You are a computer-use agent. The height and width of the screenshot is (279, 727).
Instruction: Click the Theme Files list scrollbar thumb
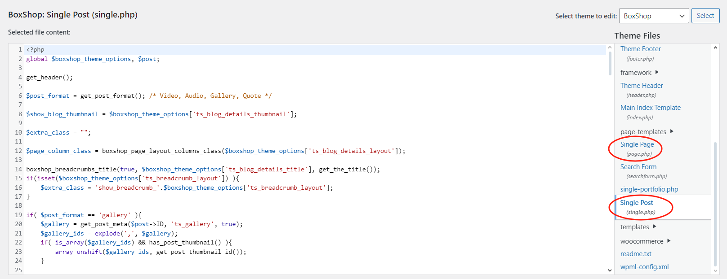[715, 204]
